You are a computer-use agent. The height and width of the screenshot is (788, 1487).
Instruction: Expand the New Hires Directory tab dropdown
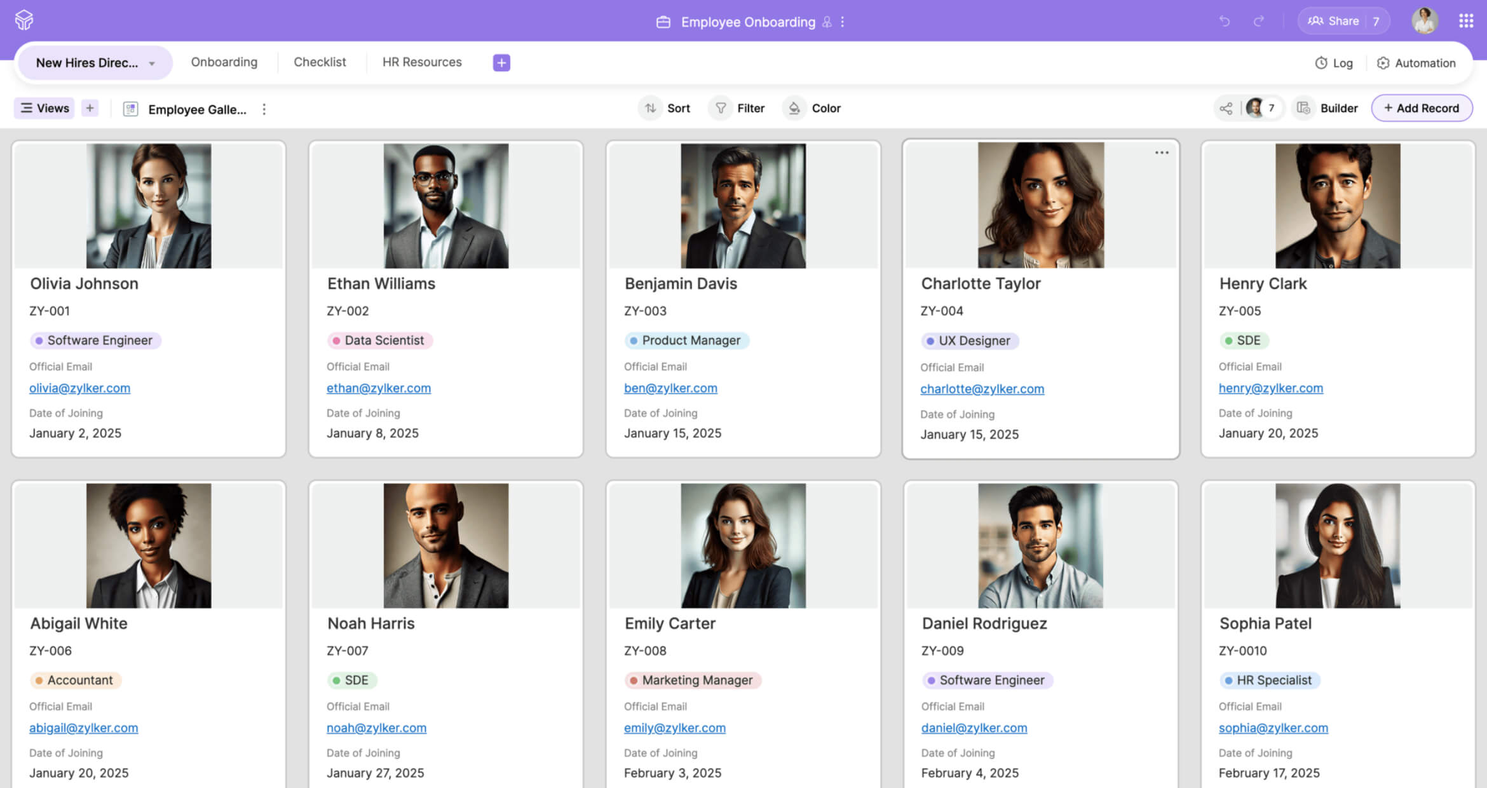[x=152, y=64]
